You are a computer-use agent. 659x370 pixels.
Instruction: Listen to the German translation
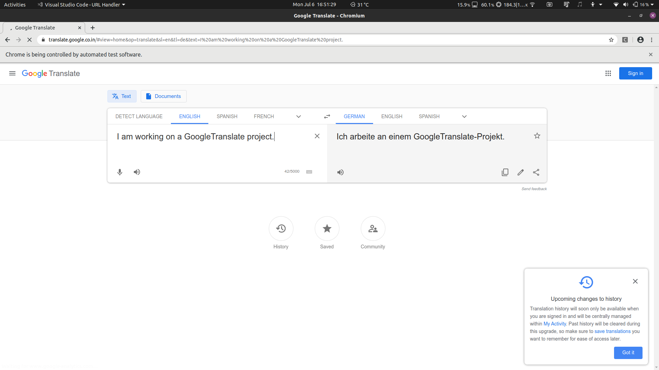340,172
